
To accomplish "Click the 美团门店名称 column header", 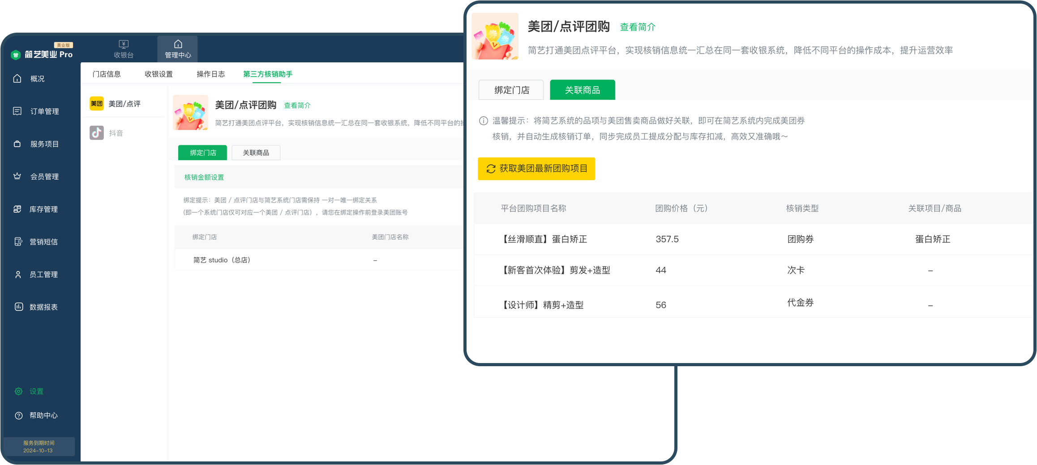I will 390,237.
